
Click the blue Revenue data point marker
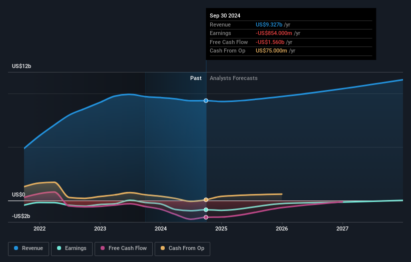pos(206,100)
